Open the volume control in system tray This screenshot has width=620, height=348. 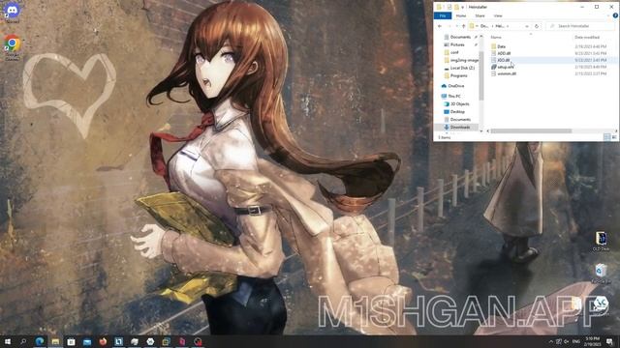pyautogui.click(x=566, y=341)
